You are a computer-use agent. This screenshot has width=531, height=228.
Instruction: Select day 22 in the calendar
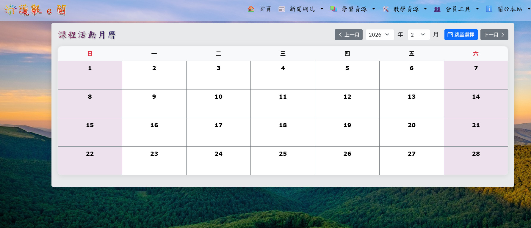90,161
